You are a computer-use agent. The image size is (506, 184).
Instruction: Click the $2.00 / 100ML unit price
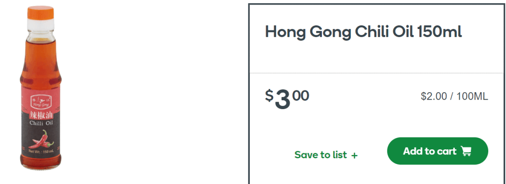pos(454,96)
